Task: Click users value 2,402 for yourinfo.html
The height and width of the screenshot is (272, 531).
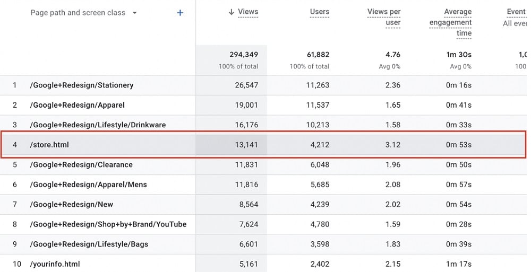Action: pyautogui.click(x=320, y=264)
